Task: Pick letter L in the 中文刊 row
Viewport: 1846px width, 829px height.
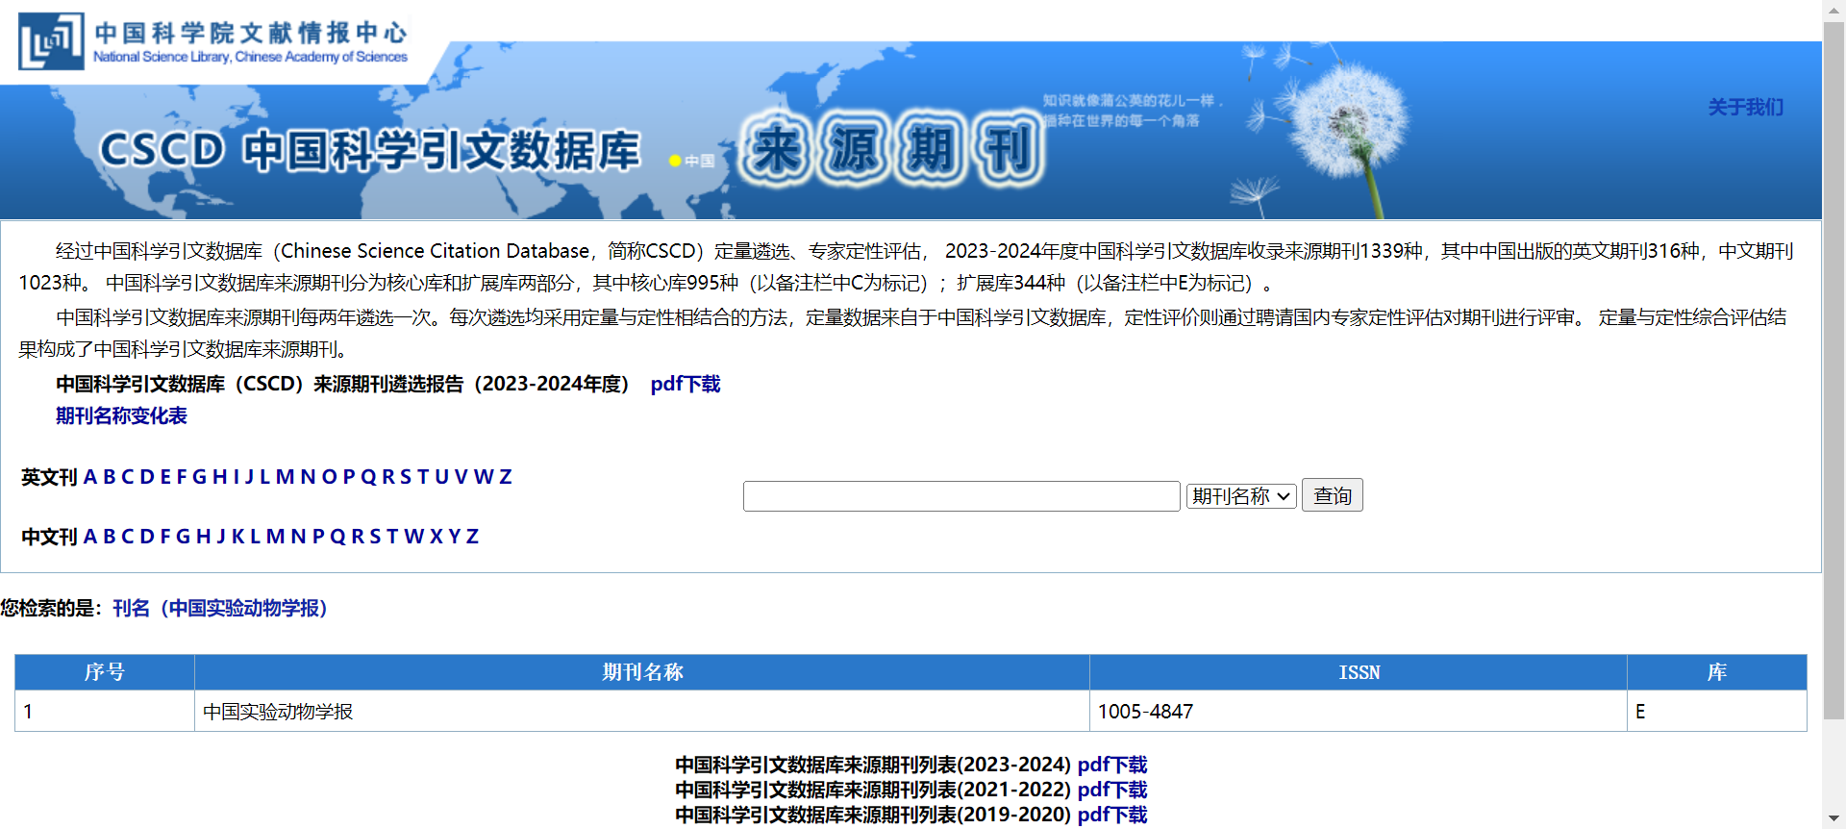Action: pyautogui.click(x=256, y=537)
